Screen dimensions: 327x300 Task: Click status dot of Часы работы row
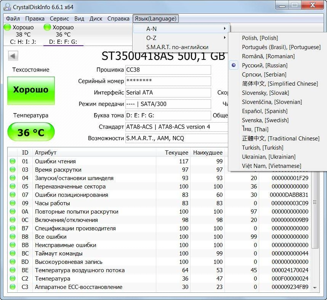(13, 203)
